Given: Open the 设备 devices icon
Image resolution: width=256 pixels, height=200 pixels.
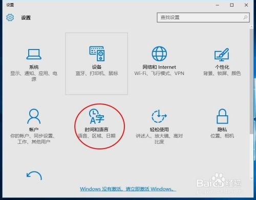Looking at the screenshot, I should click(x=97, y=54).
